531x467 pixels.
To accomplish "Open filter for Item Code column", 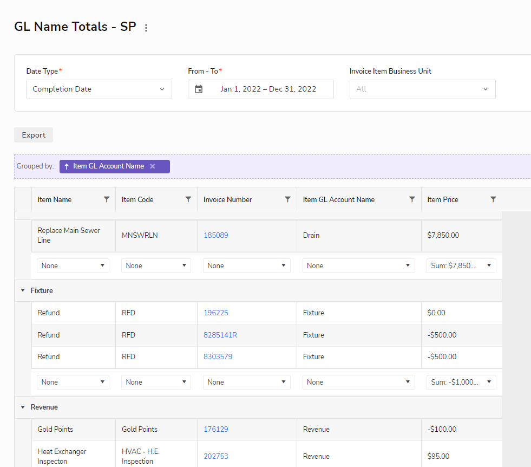I will [x=188, y=199].
